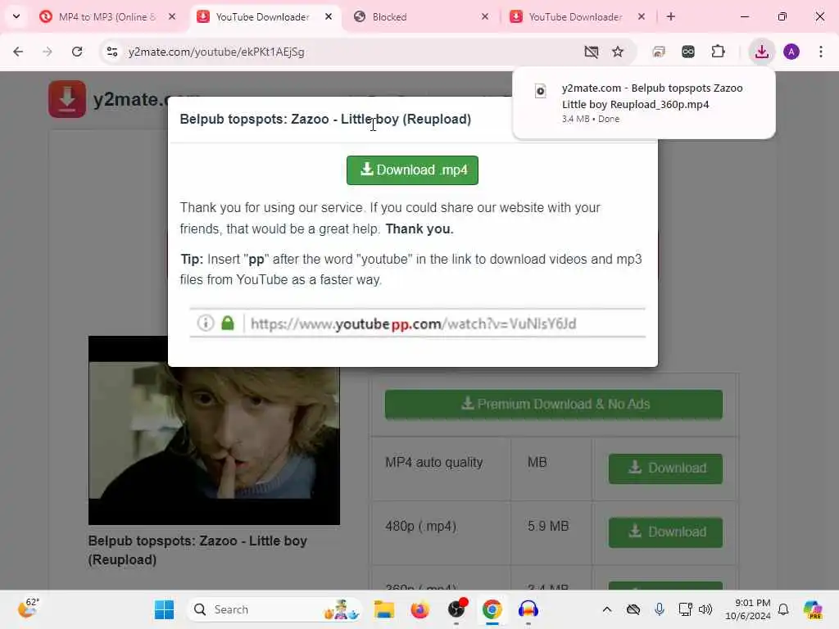Click Download for 480p mp4 row
Screen dimensions: 839x629
(665, 532)
